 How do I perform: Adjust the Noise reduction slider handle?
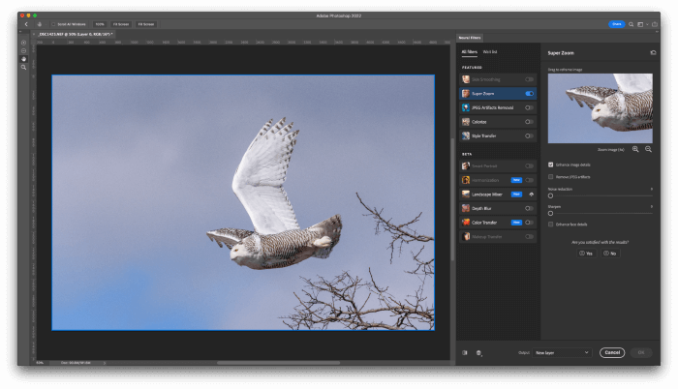(x=551, y=195)
